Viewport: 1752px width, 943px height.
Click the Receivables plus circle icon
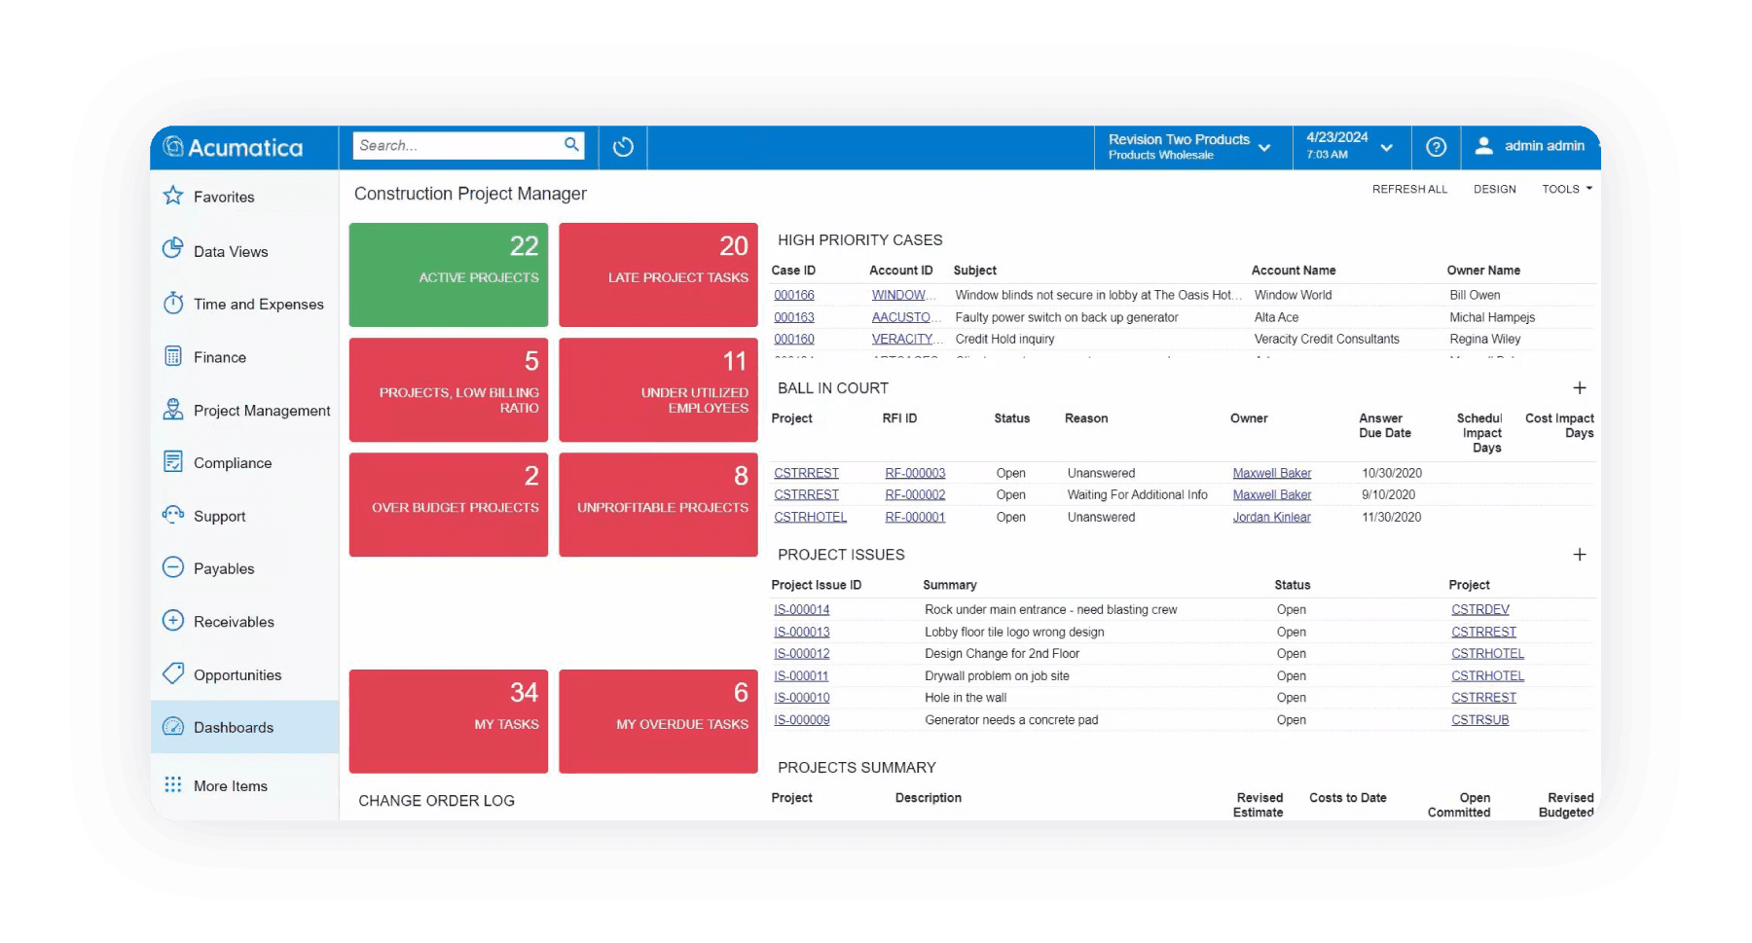[173, 621]
